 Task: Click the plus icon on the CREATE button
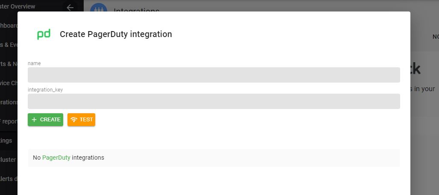(x=34, y=120)
